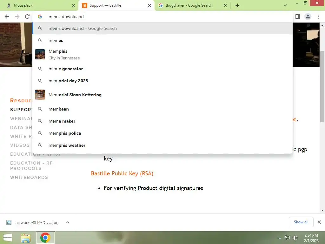The height and width of the screenshot is (244, 325).
Task: Open the VIDEOS sidebar link
Action: coord(20,145)
